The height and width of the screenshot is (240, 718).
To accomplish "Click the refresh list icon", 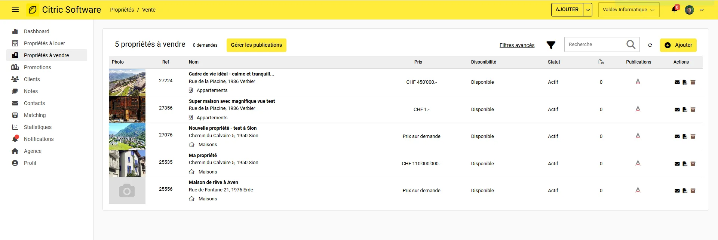I will [x=650, y=45].
